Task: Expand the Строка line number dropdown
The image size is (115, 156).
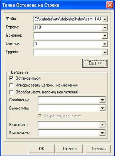Action: (x=105, y=27)
